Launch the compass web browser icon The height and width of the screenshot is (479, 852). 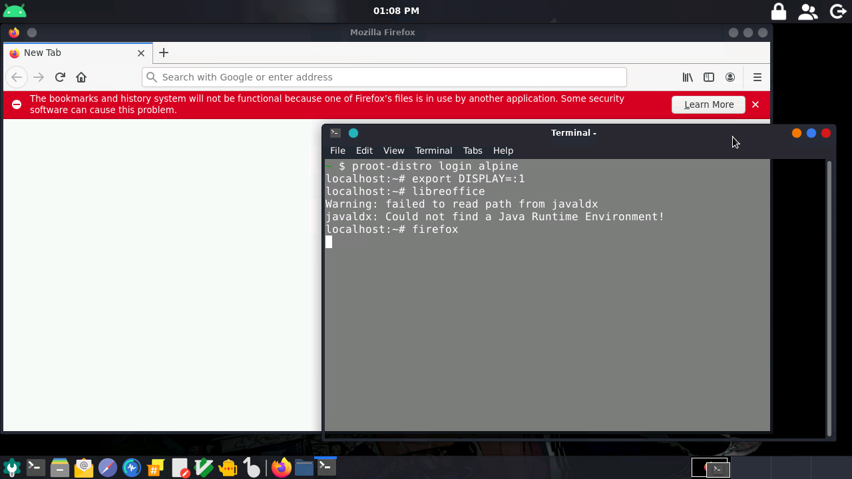coord(108,468)
